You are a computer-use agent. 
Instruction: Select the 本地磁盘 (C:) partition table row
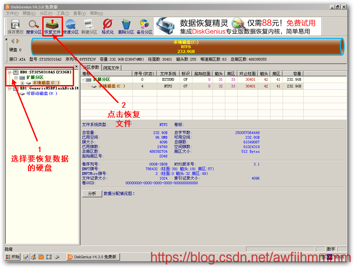(192, 86)
